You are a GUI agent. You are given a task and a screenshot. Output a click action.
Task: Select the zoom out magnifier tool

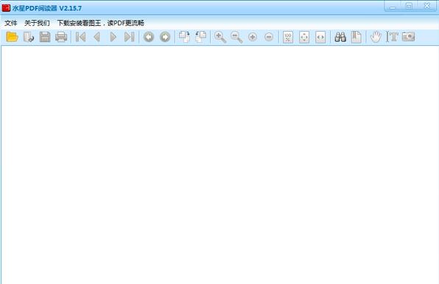[236, 37]
